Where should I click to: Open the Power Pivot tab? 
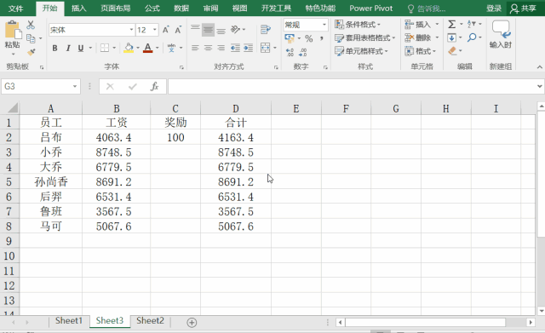point(371,9)
